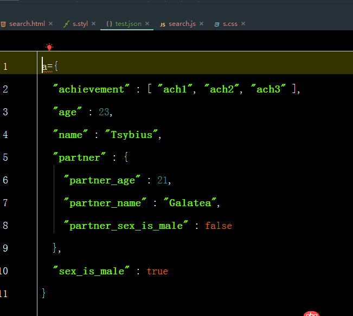This screenshot has width=353, height=316.
Task: Click the "Tsybius" string value
Action: (x=132, y=135)
